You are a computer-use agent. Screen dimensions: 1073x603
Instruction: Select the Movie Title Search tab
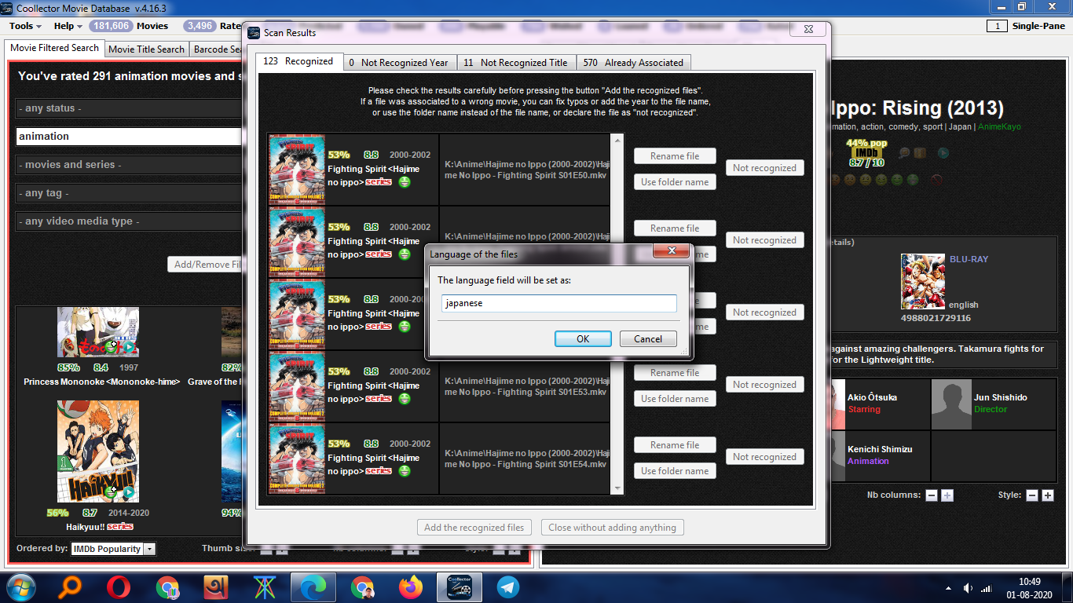point(146,49)
